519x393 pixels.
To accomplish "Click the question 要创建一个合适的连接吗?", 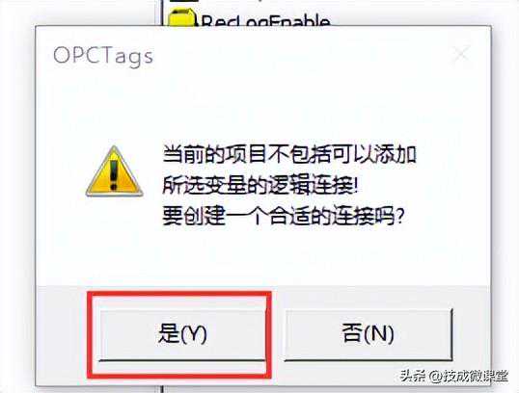I will 284,216.
